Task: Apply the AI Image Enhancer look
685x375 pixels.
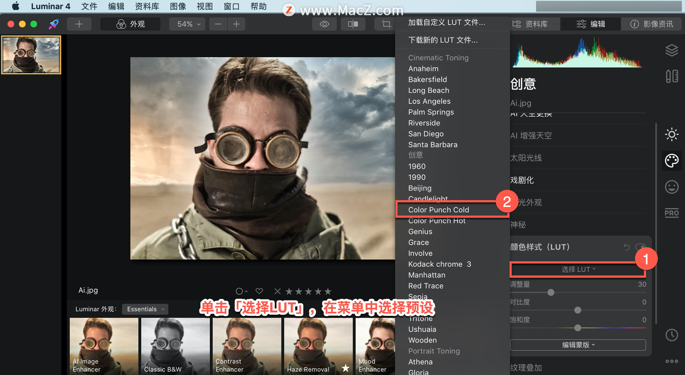Action: pyautogui.click(x=104, y=346)
